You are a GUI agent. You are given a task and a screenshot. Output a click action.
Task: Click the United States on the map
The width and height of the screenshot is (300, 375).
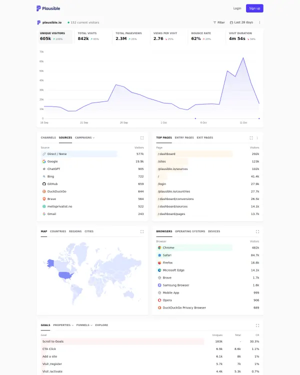tap(65, 275)
